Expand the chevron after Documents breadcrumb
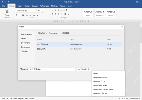This screenshot has width=142, height=100. [60, 33]
